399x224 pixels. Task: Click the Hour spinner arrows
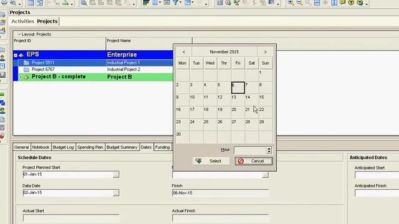269,150
